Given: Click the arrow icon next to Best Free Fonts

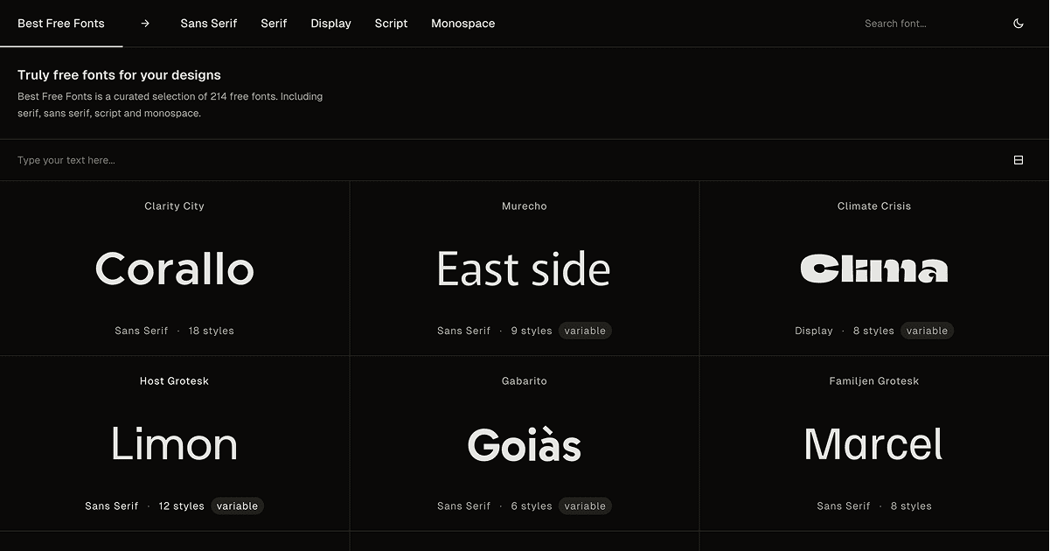Looking at the screenshot, I should coord(145,24).
